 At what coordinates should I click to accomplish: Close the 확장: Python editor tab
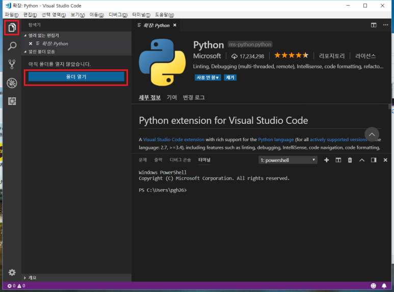click(x=175, y=25)
